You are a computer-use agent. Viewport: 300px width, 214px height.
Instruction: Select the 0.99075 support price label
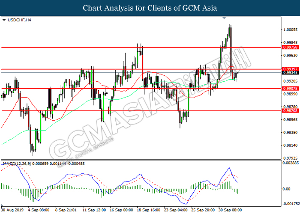(x=290, y=89)
